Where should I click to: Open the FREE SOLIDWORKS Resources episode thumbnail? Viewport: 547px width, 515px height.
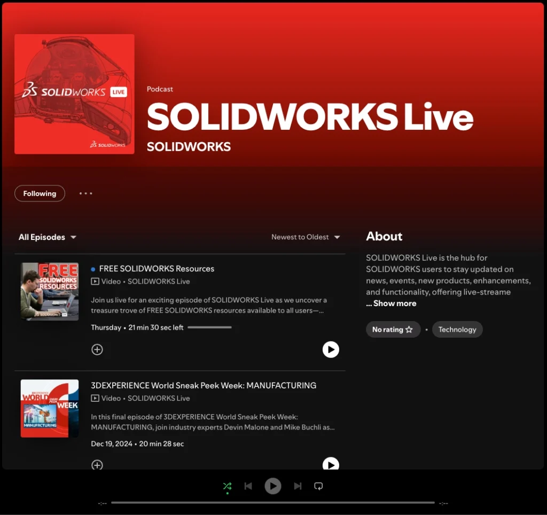point(50,291)
